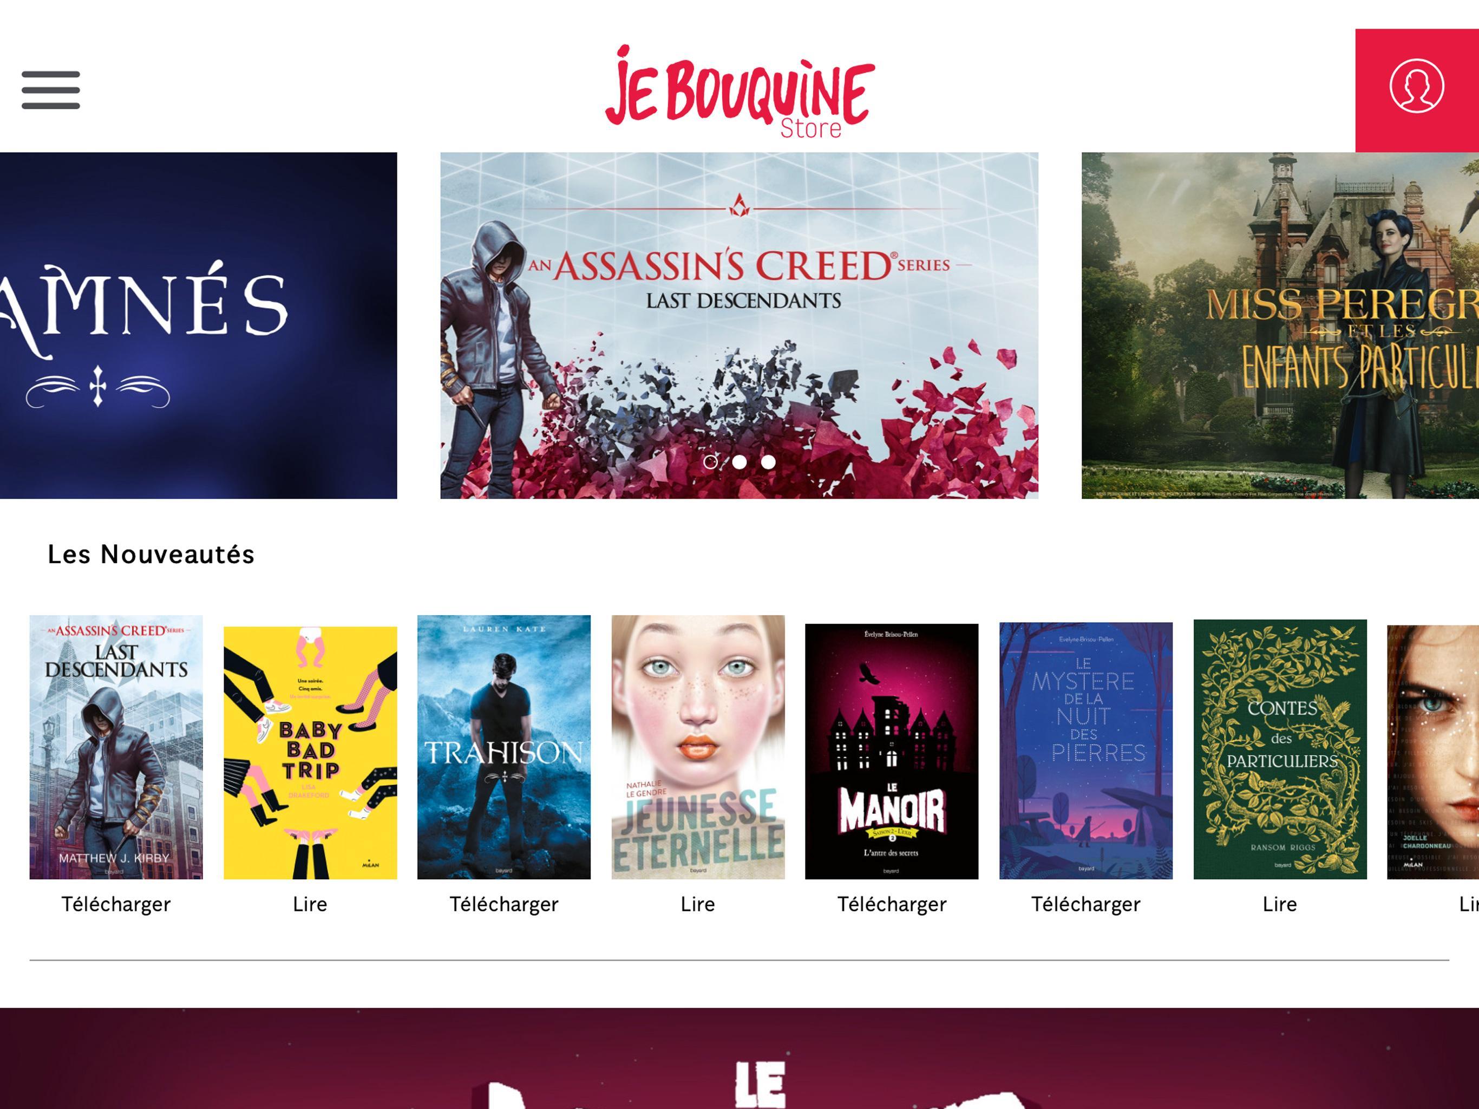The image size is (1479, 1109).
Task: Tap the Je Bouquine Store logo
Action: pyautogui.click(x=739, y=92)
